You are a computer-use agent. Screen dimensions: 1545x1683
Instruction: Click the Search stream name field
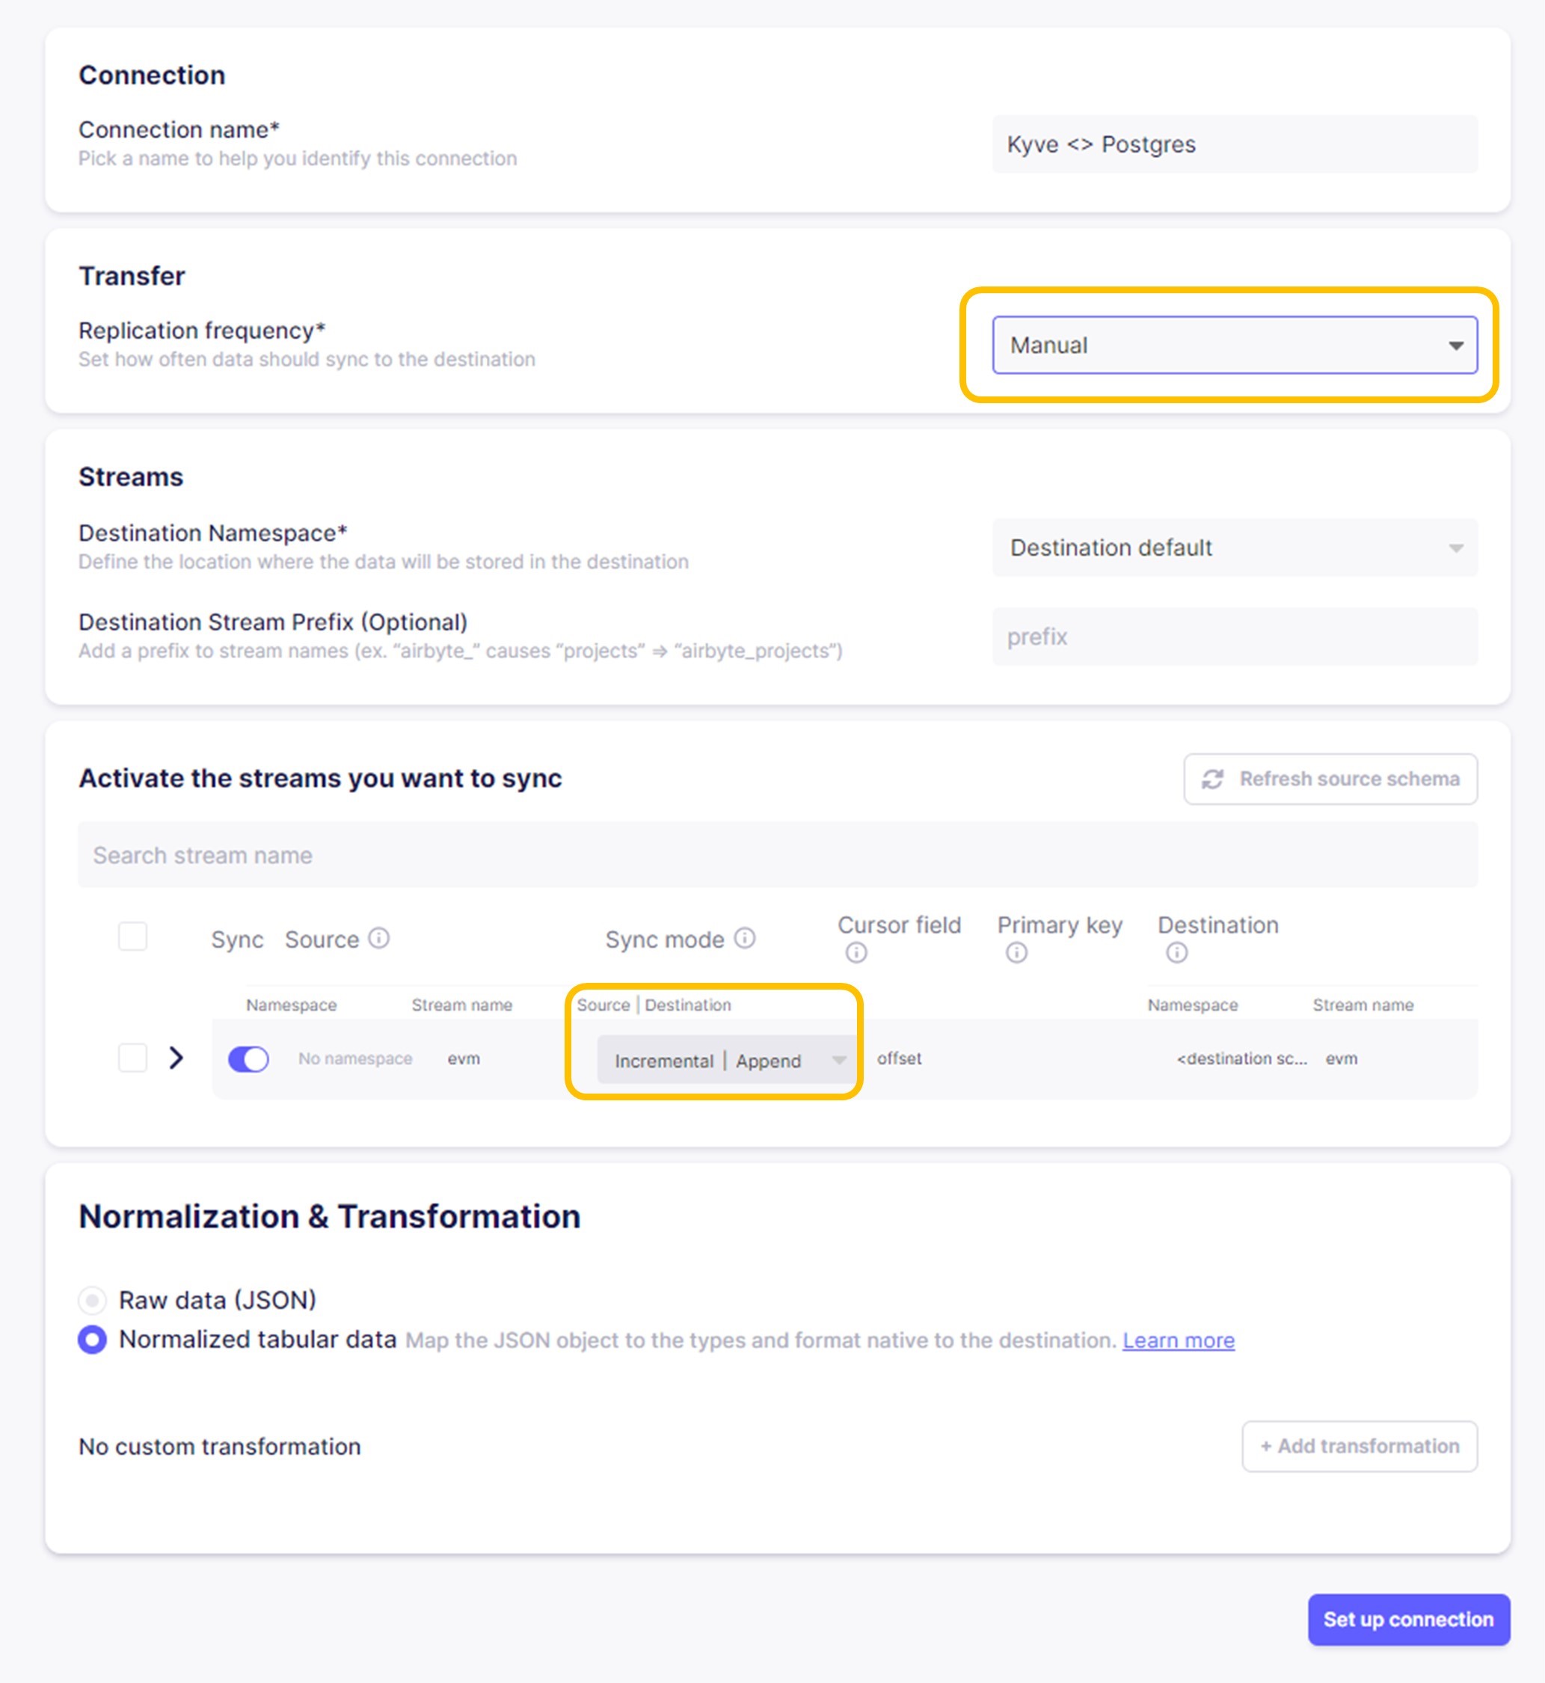[778, 855]
